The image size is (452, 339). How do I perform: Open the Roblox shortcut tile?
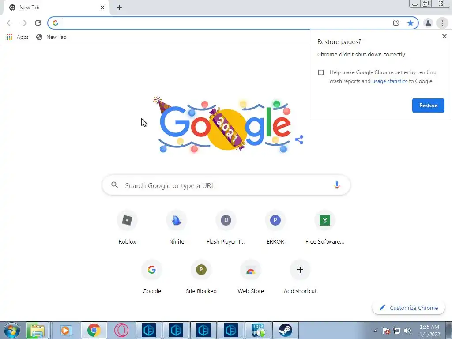[127, 228]
